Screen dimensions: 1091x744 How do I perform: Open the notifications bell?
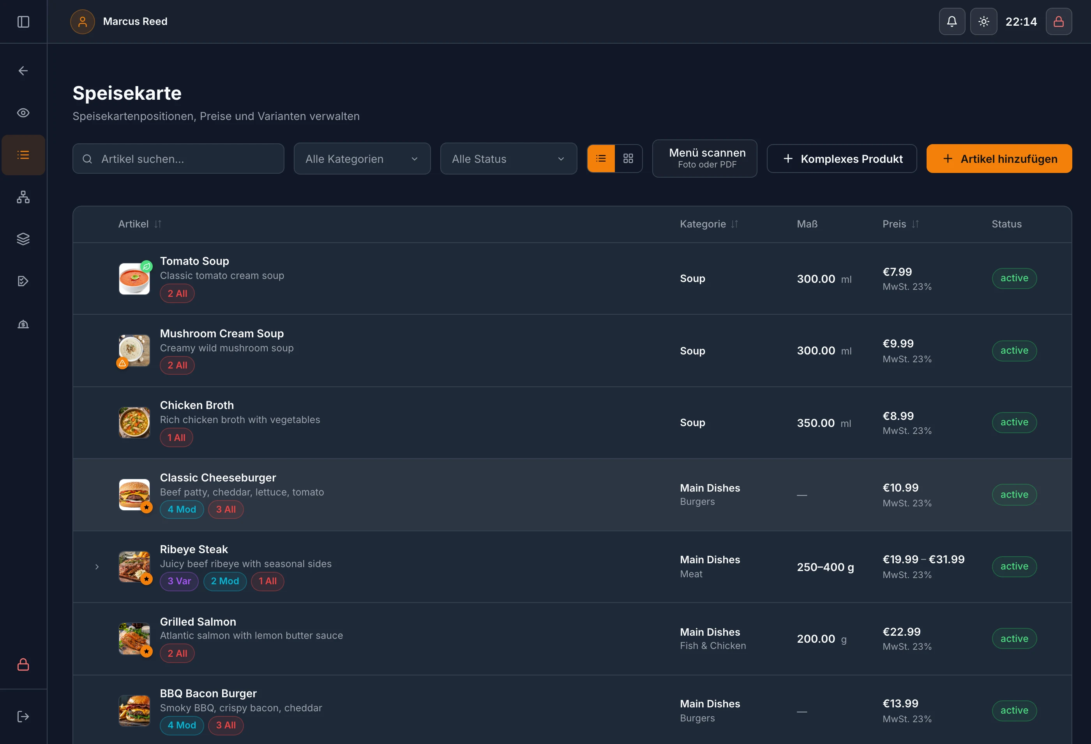952,21
